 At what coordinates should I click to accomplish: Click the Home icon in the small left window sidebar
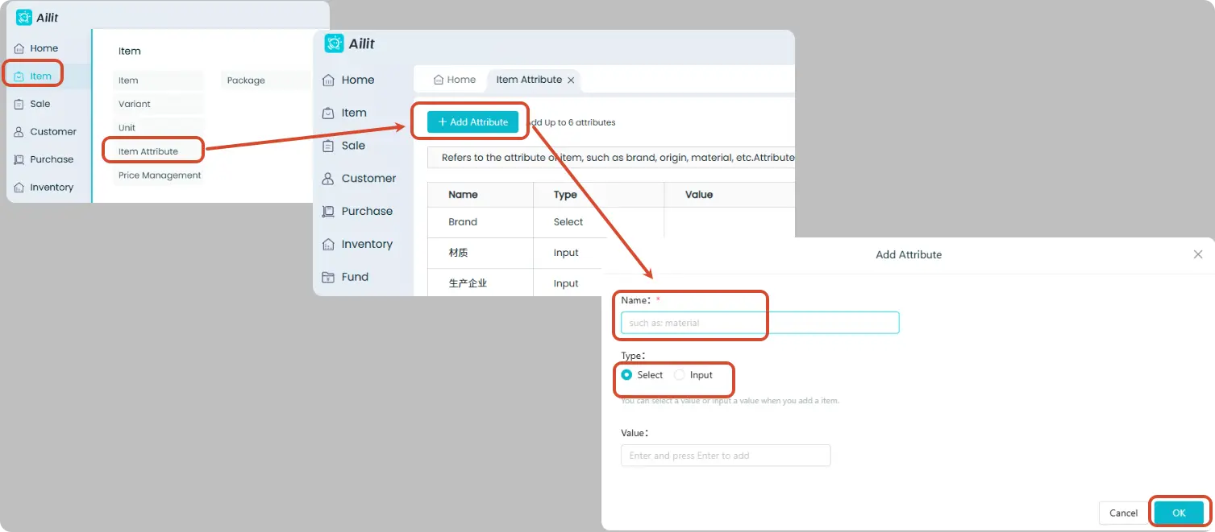19,48
